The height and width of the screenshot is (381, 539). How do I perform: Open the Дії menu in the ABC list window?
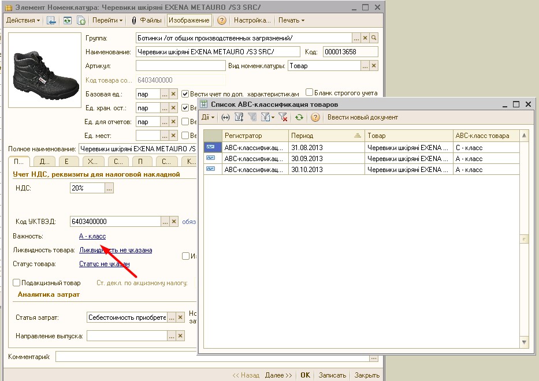pyautogui.click(x=208, y=117)
